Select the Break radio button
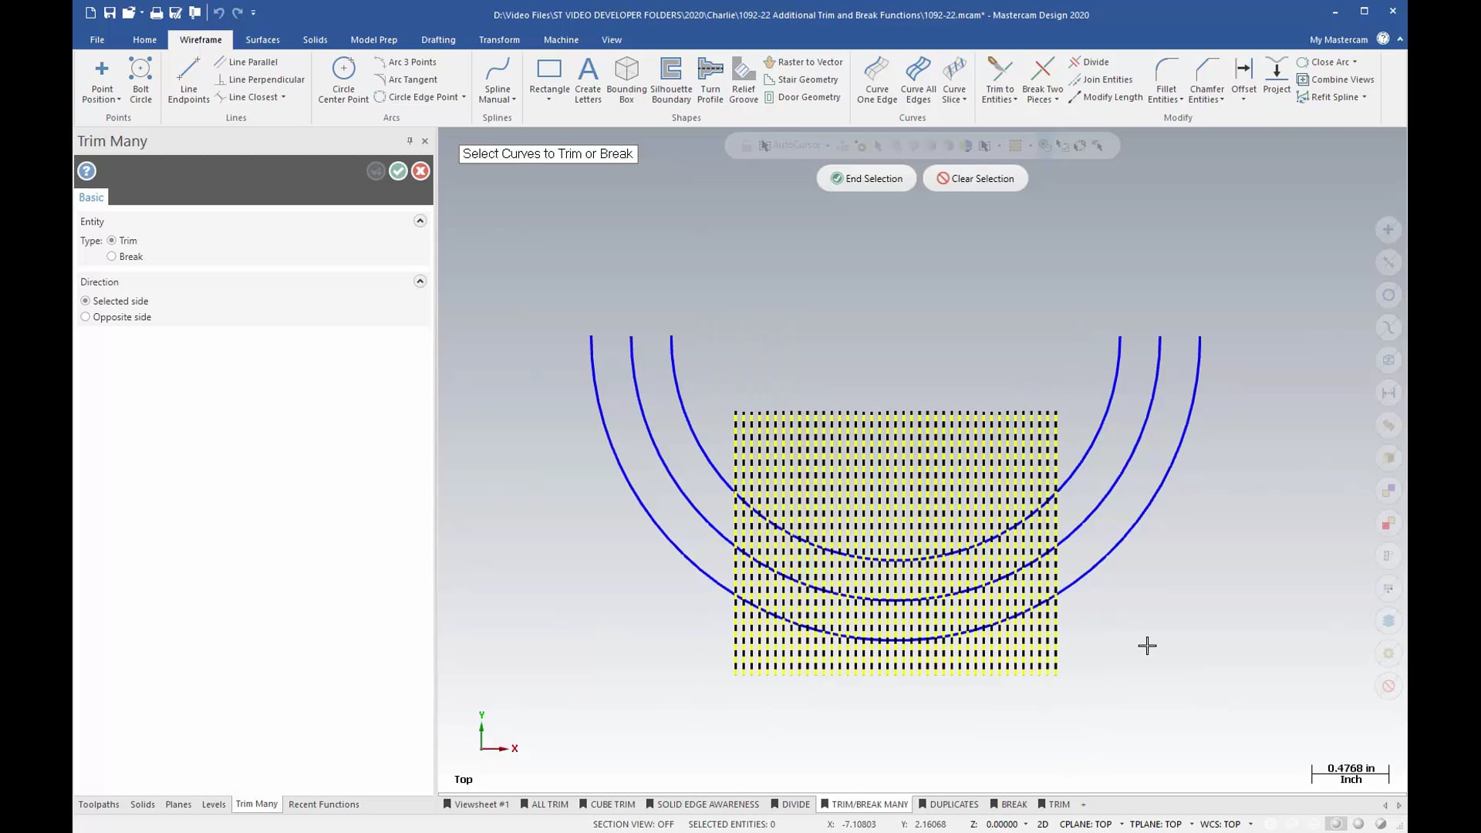This screenshot has width=1481, height=833. 111,255
